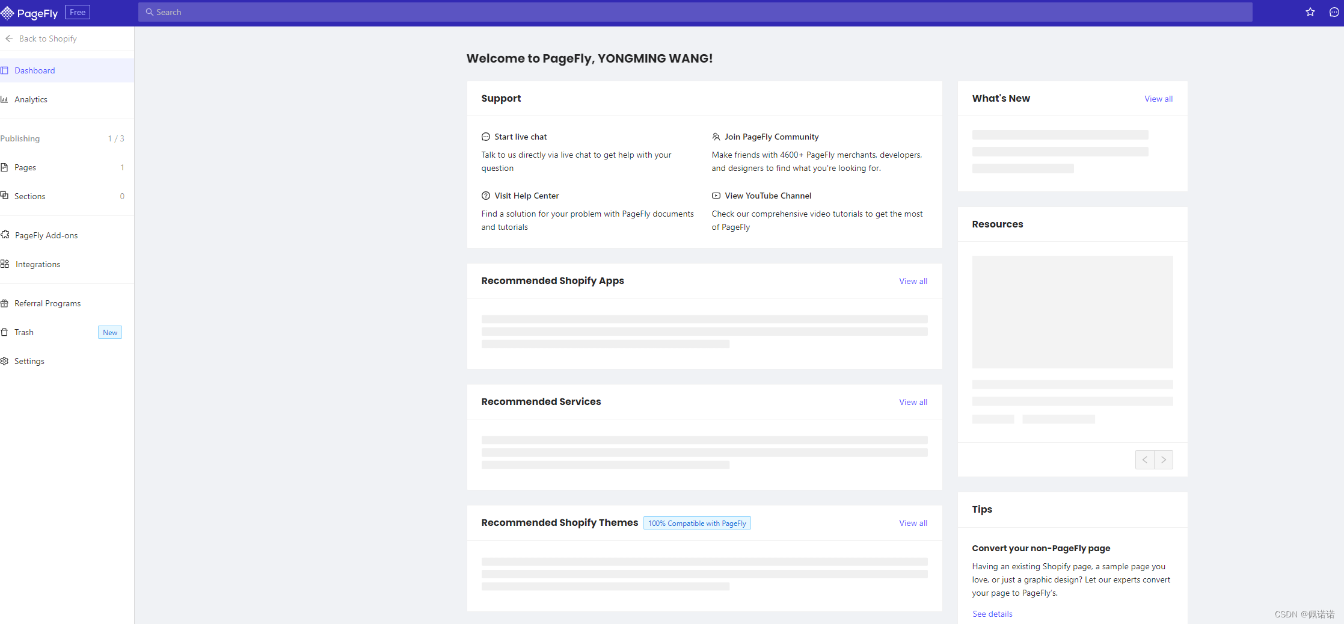Click the Sections sidebar icon
1344x624 pixels.
[x=4, y=196]
